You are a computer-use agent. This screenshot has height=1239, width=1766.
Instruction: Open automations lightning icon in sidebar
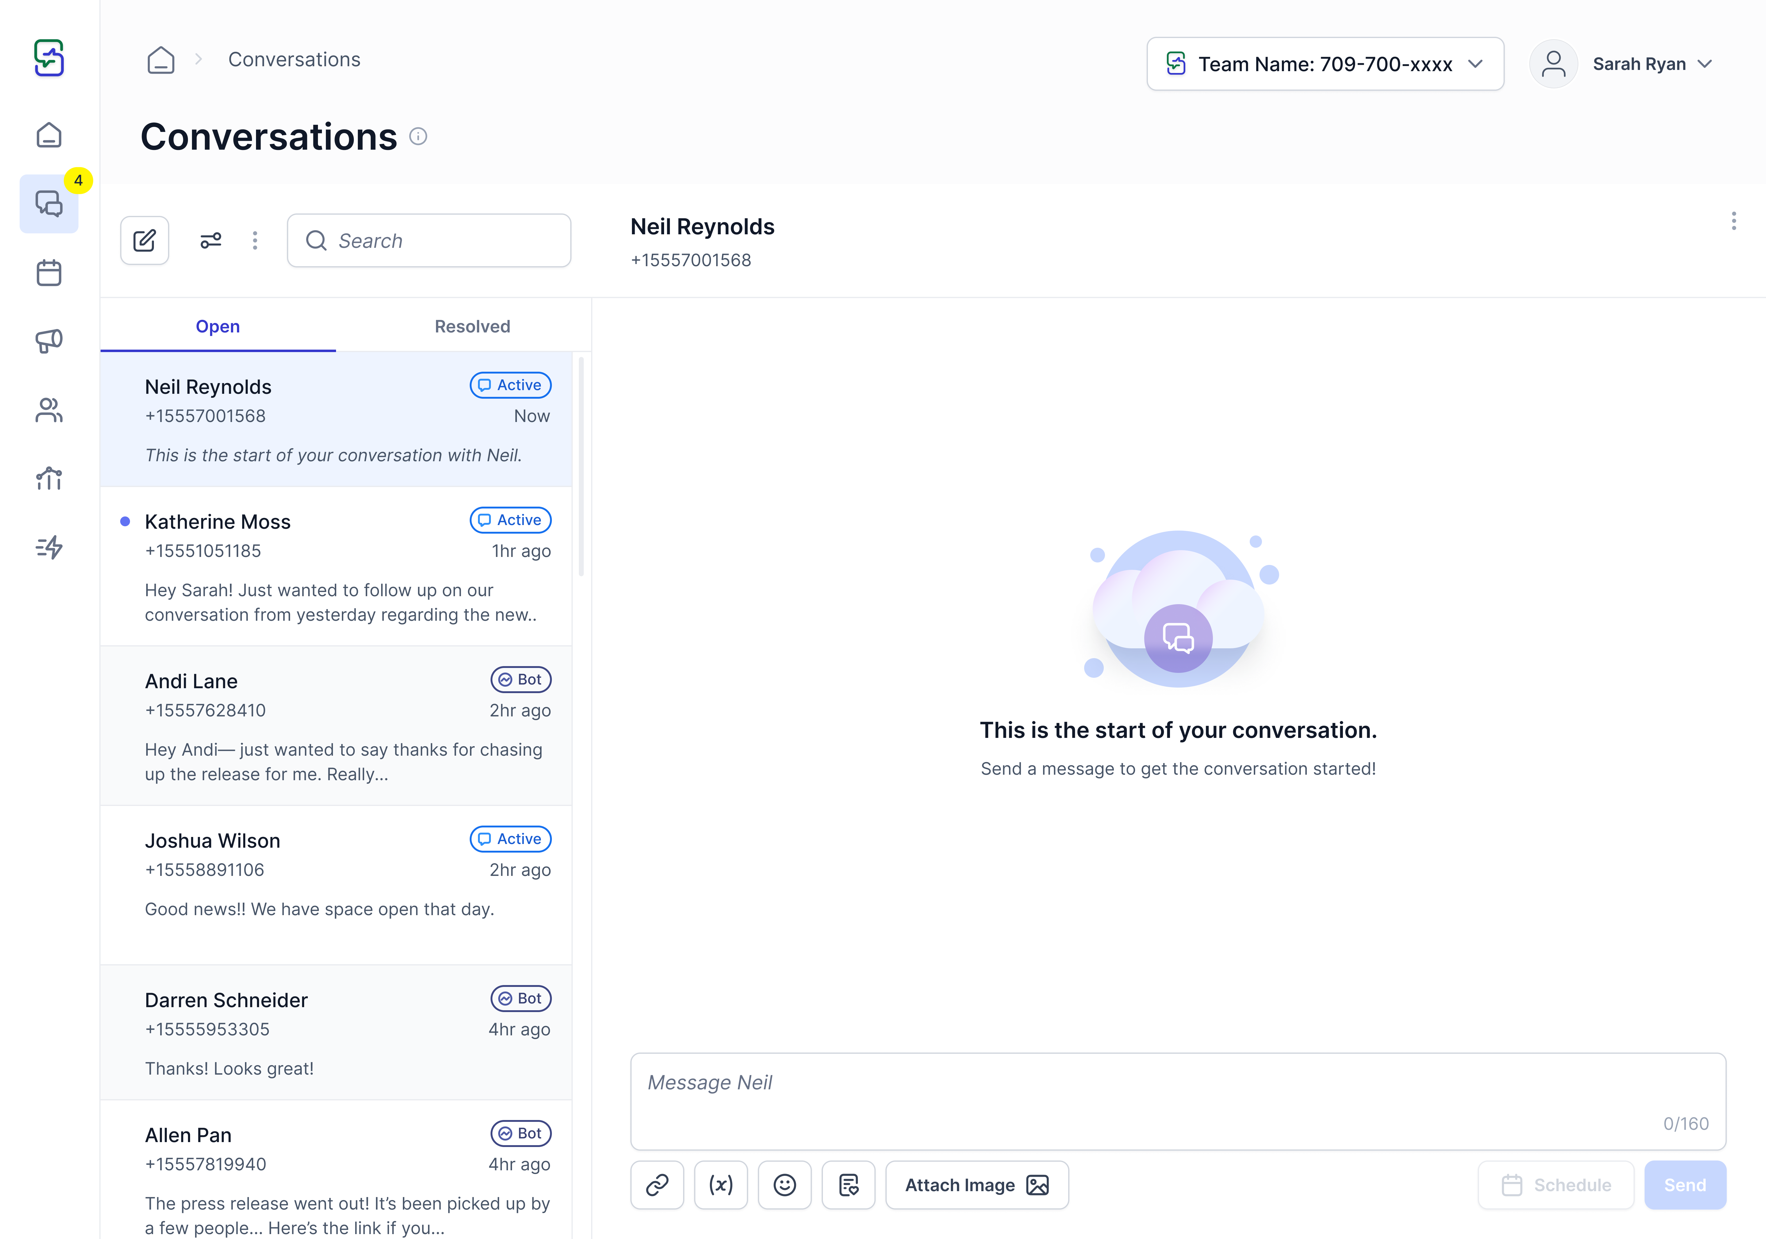[x=49, y=547]
